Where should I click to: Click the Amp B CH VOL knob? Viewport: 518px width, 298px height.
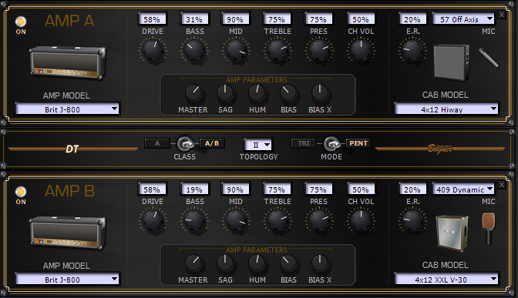point(361,220)
